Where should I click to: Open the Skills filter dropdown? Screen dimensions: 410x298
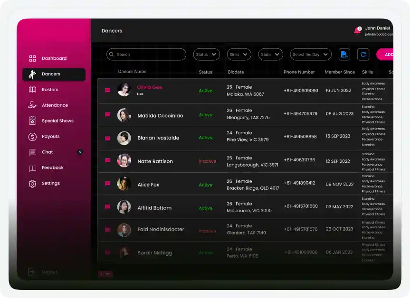click(x=238, y=55)
